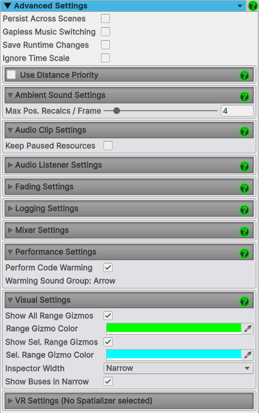259x413 pixels.
Task: Open help for Advanced Settings header
Action: click(252, 6)
